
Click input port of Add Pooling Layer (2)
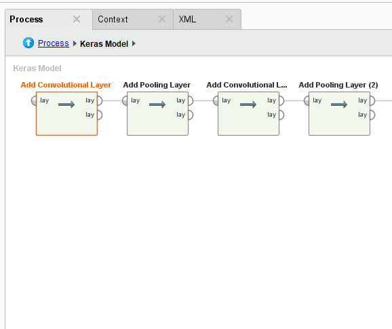pos(307,101)
